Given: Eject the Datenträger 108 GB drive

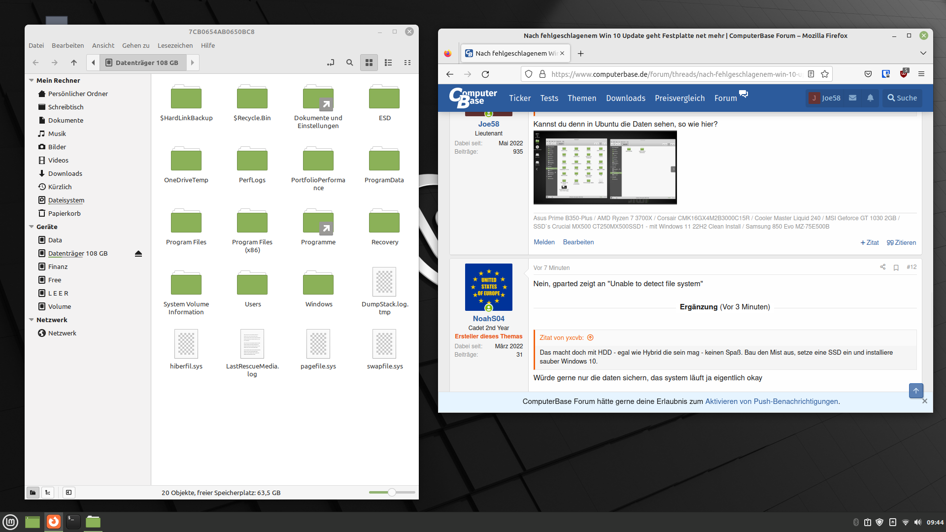Looking at the screenshot, I should click(x=138, y=254).
